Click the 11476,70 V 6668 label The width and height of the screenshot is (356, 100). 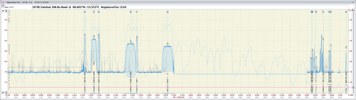tap(137, 85)
